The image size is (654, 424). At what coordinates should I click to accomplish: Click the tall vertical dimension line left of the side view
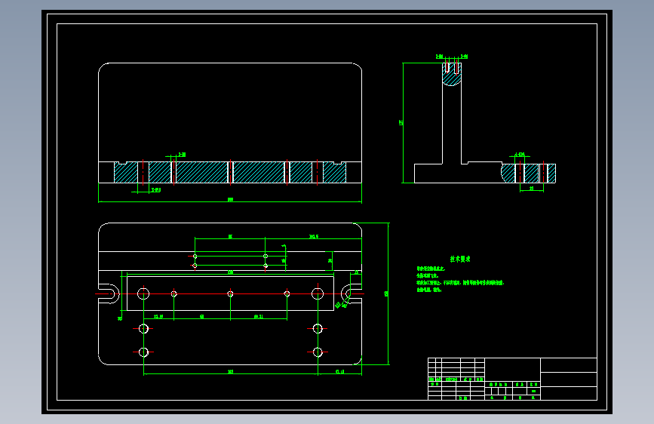click(403, 123)
